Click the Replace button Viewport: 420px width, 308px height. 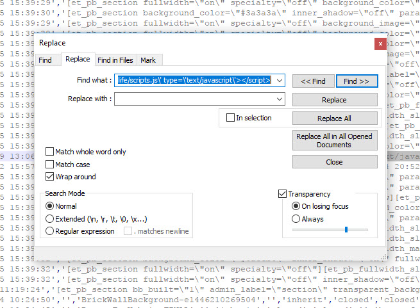click(x=335, y=100)
